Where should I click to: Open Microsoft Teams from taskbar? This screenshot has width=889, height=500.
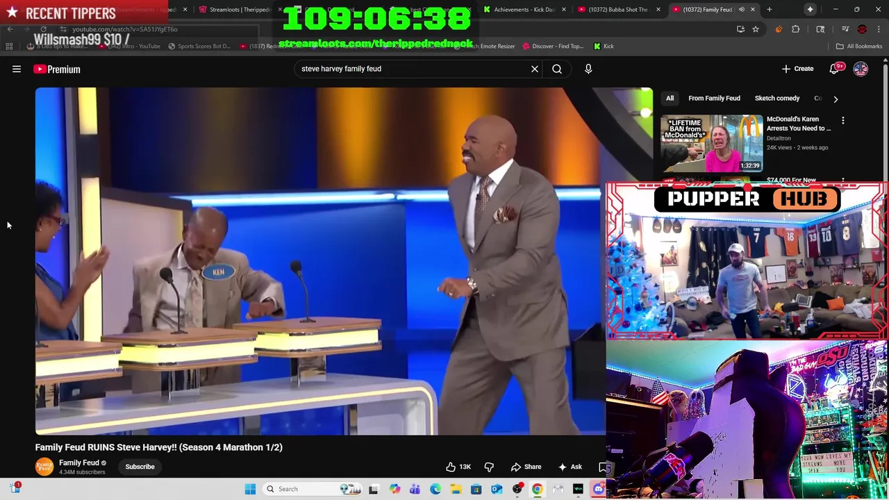tap(415, 489)
